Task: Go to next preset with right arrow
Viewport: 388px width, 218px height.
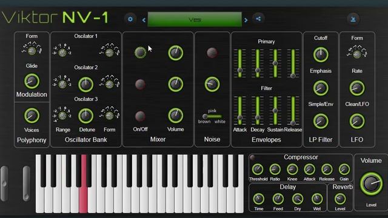Action: [246, 20]
